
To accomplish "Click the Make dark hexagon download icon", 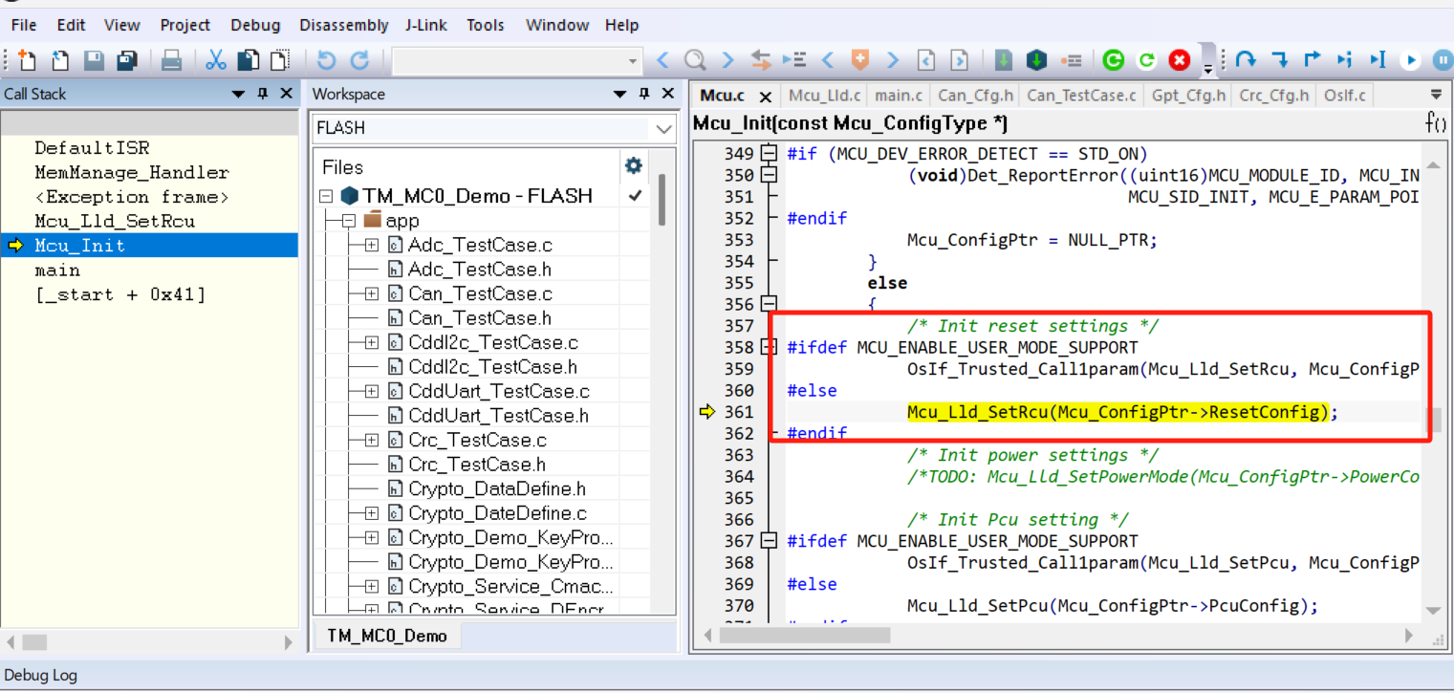I will (1036, 60).
